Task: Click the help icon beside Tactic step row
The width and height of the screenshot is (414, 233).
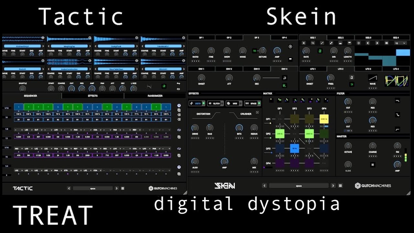Action: click(179, 105)
